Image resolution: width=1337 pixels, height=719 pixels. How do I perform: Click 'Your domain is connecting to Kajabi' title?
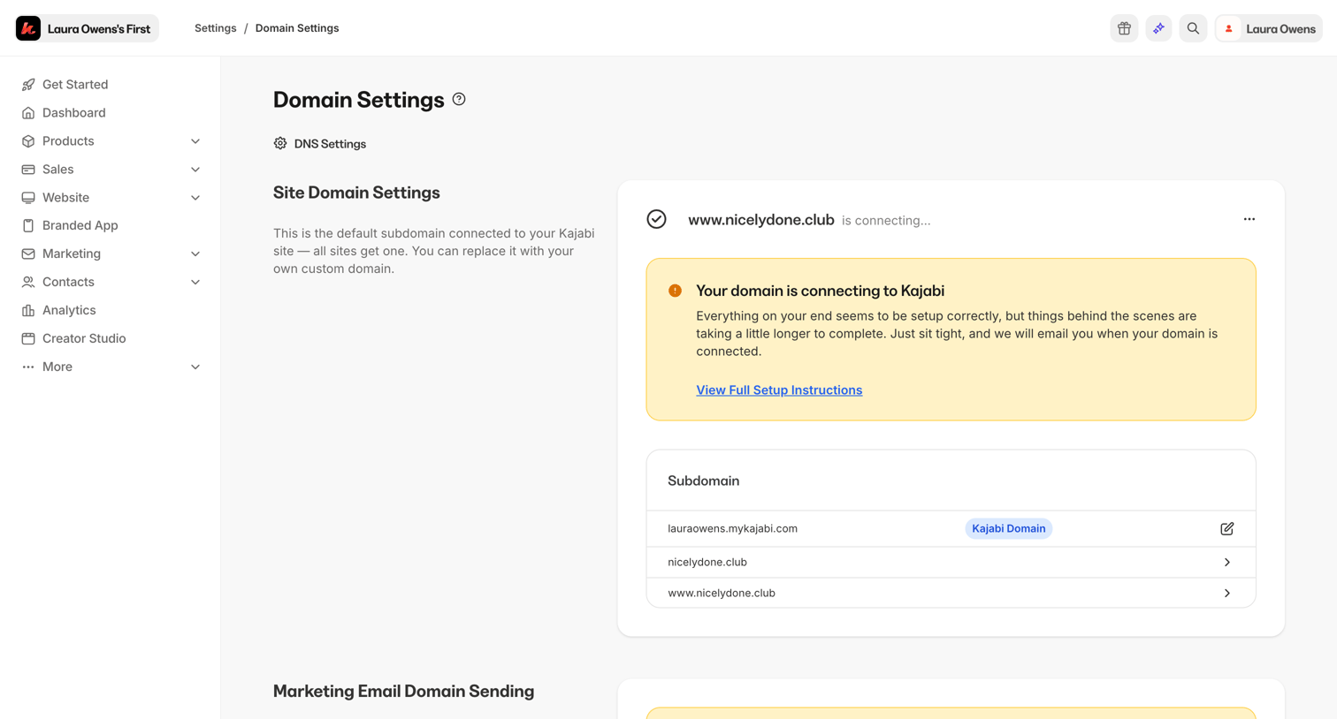pyautogui.click(x=820, y=291)
